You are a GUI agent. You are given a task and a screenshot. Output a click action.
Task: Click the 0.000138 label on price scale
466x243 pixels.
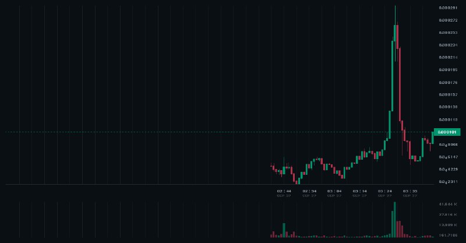tap(448, 107)
